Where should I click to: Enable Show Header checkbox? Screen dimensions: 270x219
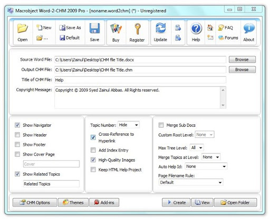tap(17, 135)
